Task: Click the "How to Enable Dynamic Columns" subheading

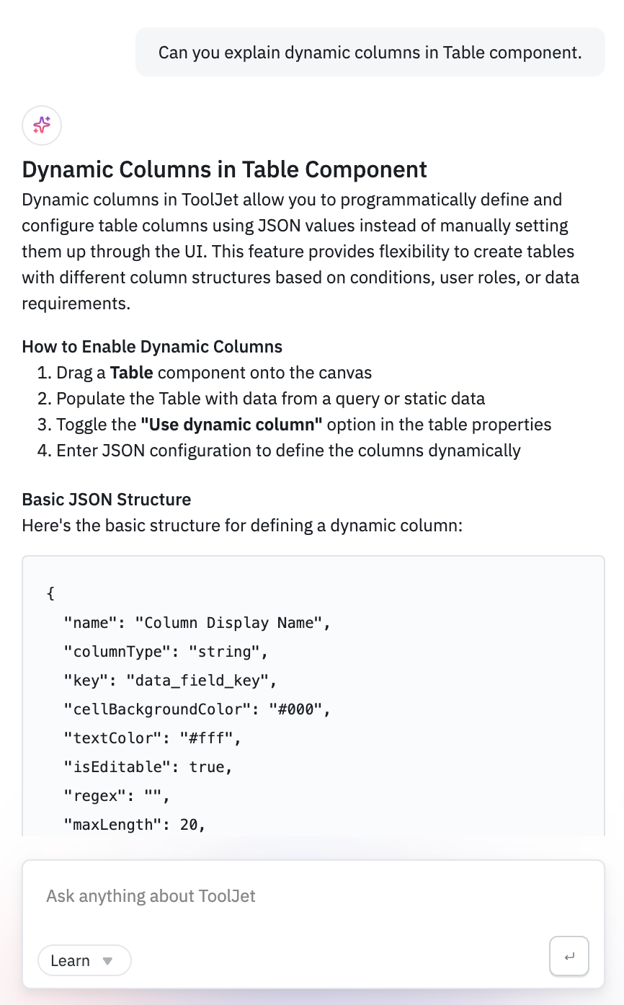Action: click(x=152, y=346)
